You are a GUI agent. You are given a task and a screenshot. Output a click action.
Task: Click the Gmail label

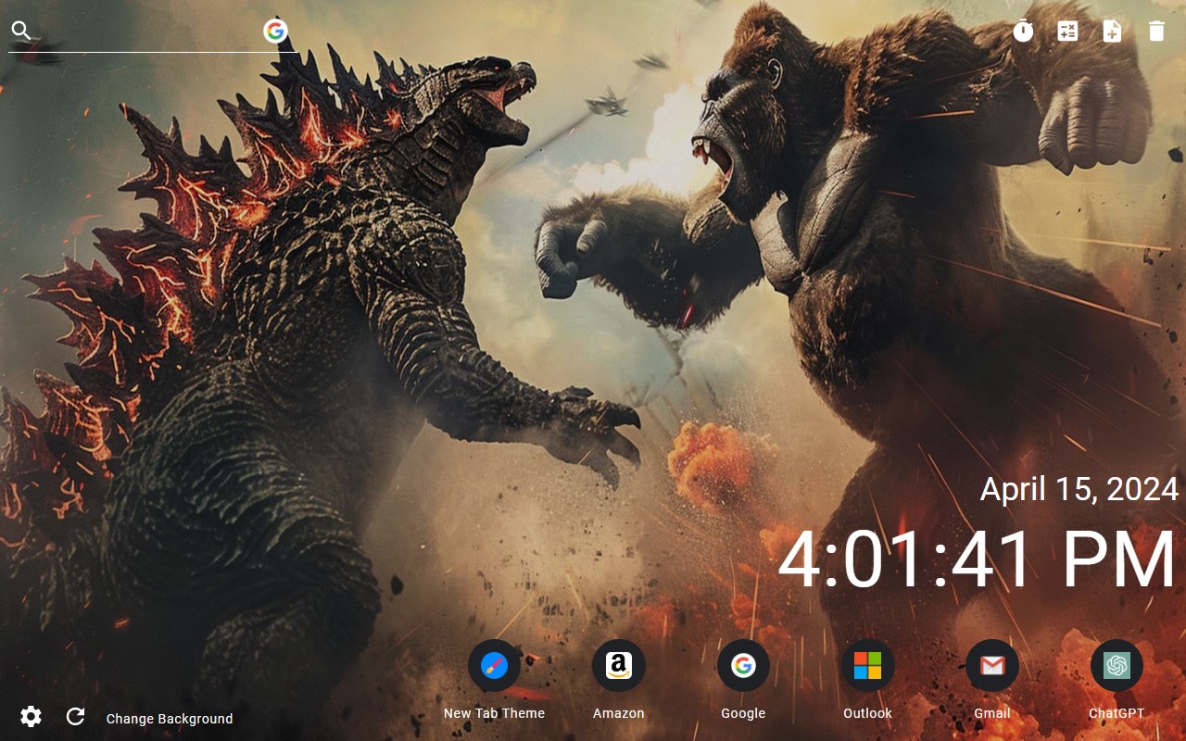coord(991,713)
